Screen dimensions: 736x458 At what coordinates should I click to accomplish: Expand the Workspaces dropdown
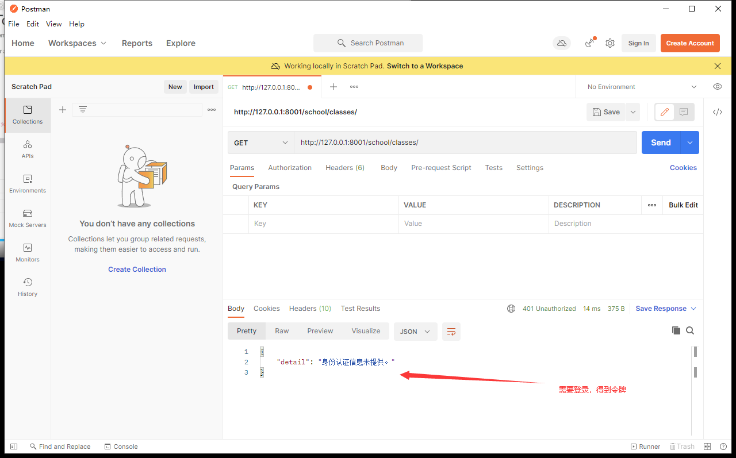[78, 43]
